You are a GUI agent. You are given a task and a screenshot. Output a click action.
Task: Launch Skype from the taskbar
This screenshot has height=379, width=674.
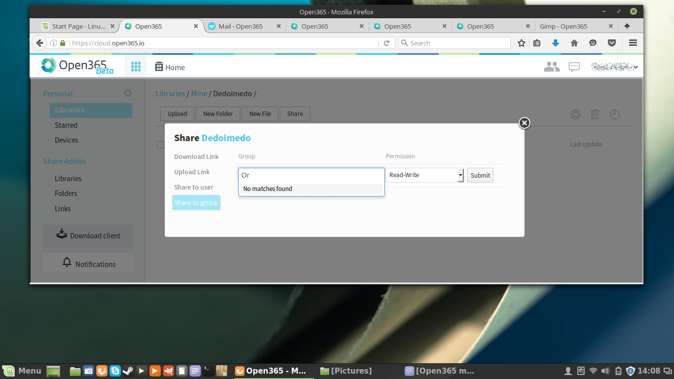coord(115,371)
